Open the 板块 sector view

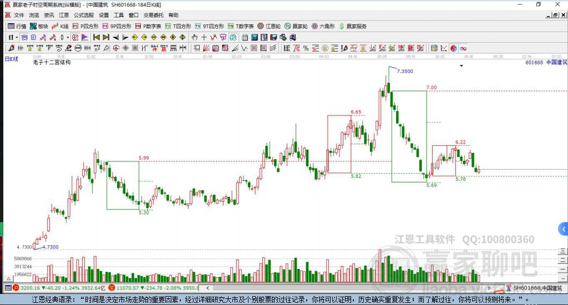pyautogui.click(x=39, y=26)
